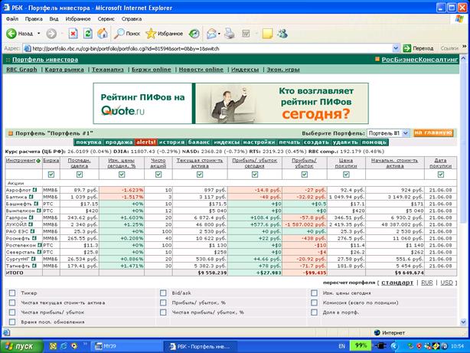Click the orange на главную button

[433, 133]
